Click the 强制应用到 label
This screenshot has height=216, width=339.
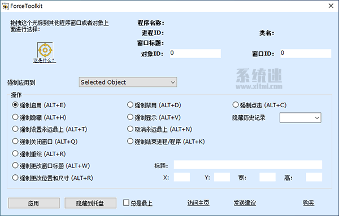21,83
